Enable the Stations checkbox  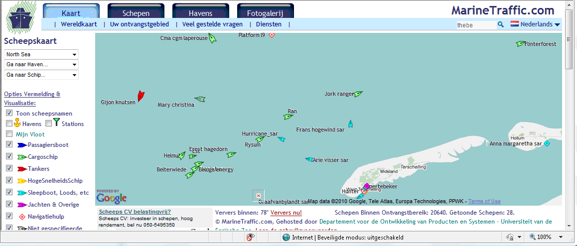click(48, 123)
